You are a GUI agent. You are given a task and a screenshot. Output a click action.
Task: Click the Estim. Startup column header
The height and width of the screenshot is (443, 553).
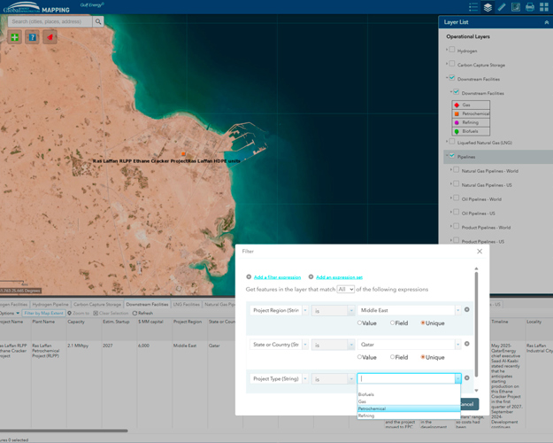click(116, 322)
